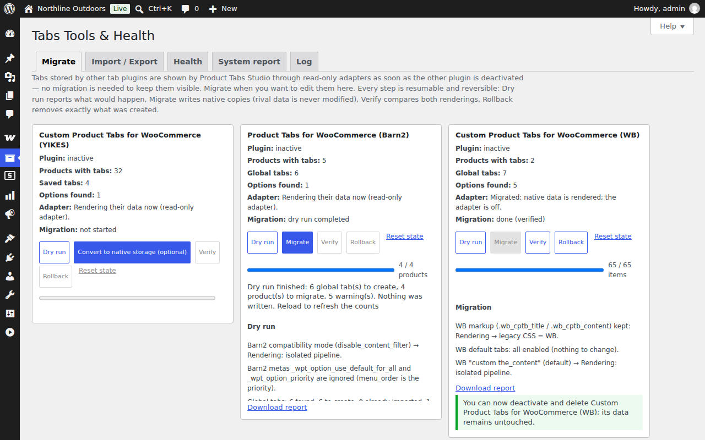The height and width of the screenshot is (440, 705).
Task: Expand the Help dropdown
Action: [x=672, y=26]
